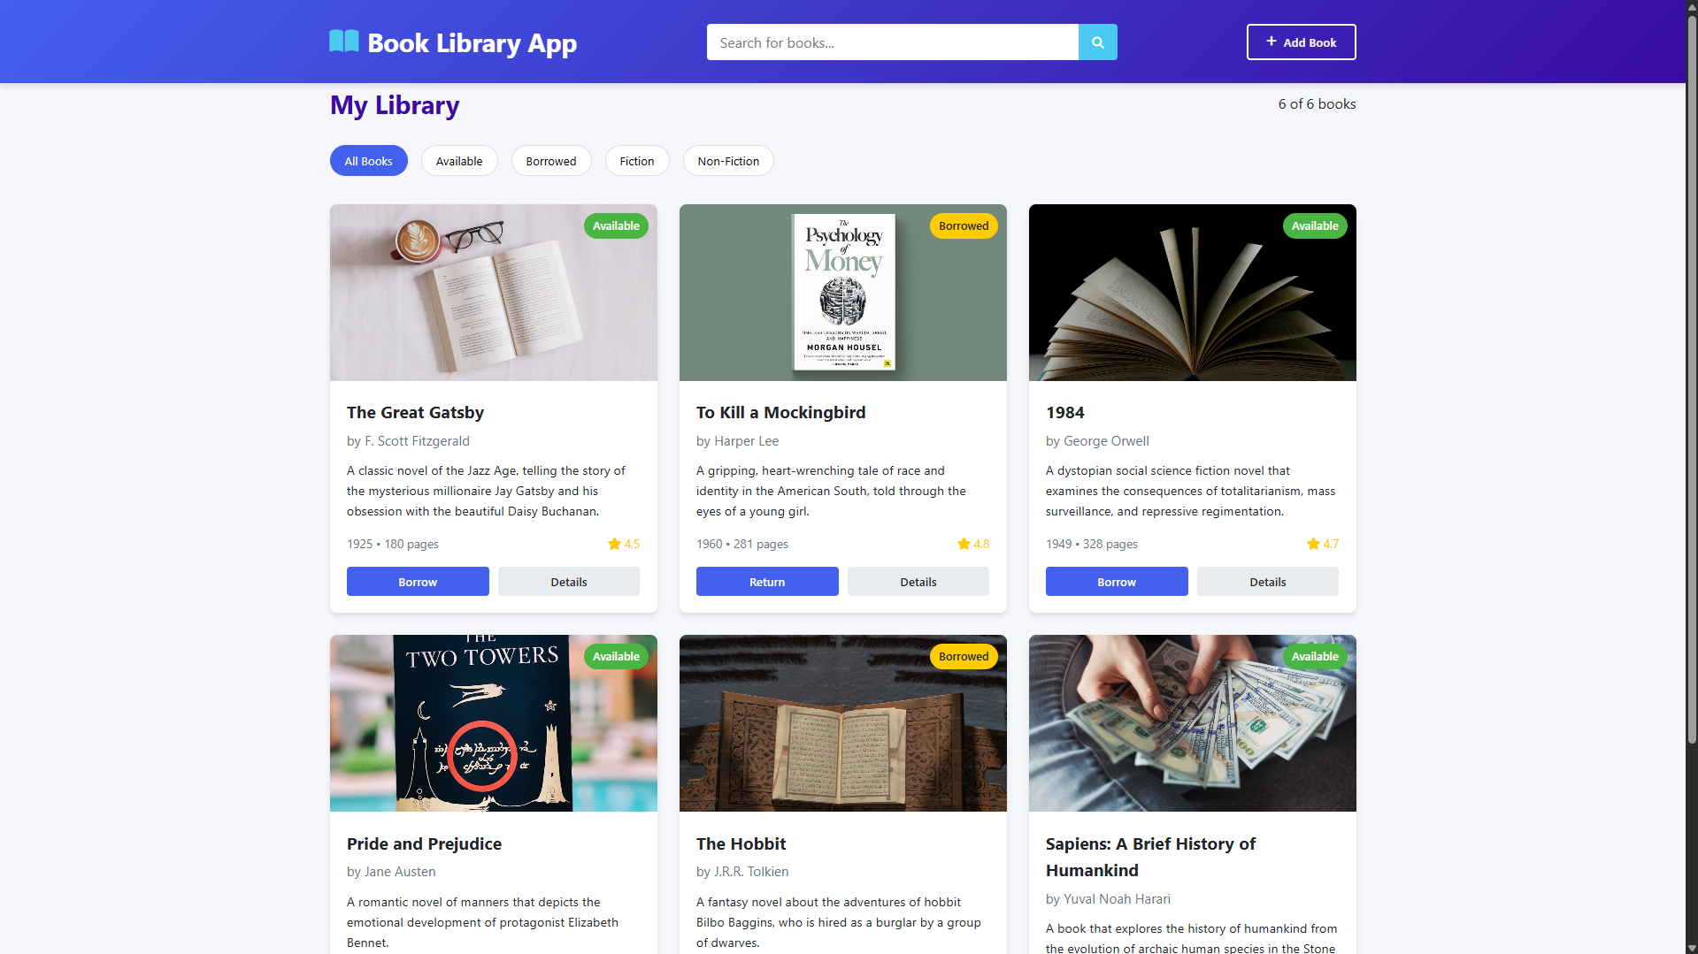
Task: Click the 1984 star rating icon
Action: pyautogui.click(x=1313, y=544)
